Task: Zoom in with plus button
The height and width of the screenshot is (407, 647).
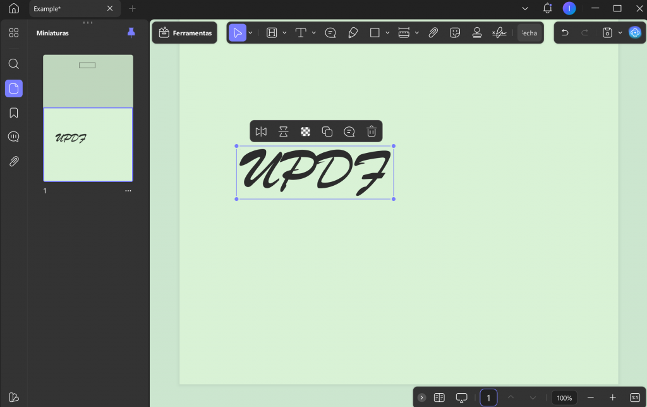Action: pos(613,398)
